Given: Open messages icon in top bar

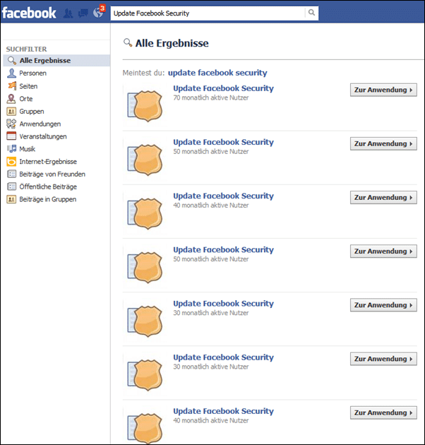Looking at the screenshot, I should click(x=83, y=13).
